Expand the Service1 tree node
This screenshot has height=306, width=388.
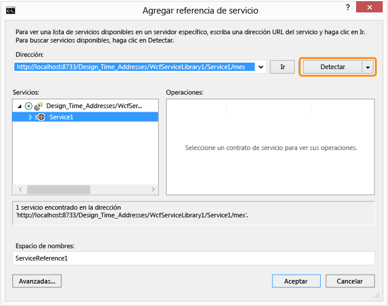point(31,117)
